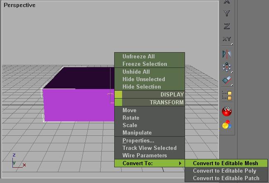The image size is (269, 183).
Task: Expand the Convert To: submenu
Action: pos(149,163)
